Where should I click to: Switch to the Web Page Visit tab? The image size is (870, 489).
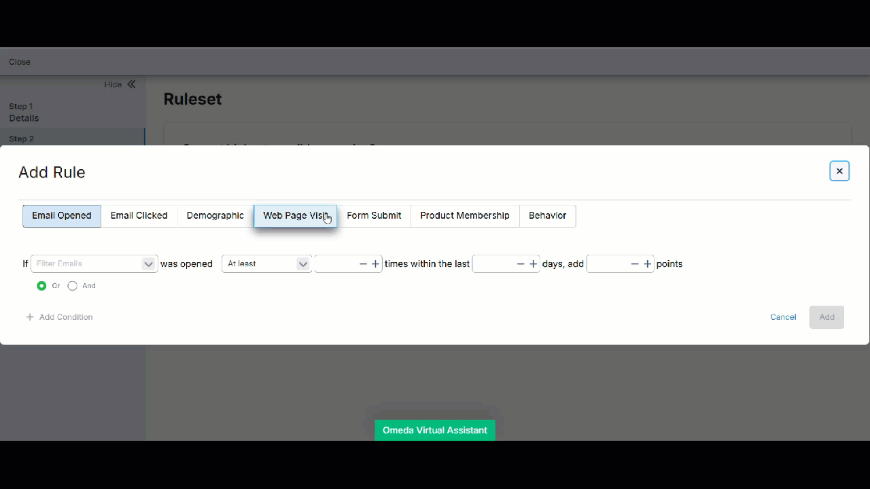(295, 216)
